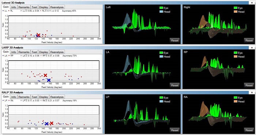Reset the RA 3D view
Screen dimensions: 256x135
pyautogui.click(x=249, y=130)
